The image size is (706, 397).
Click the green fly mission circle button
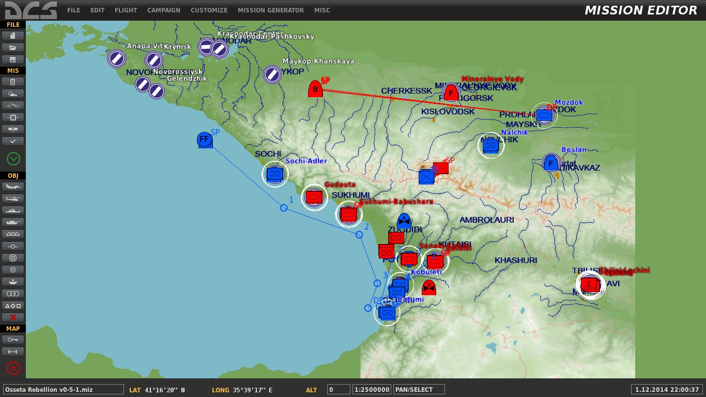point(13,159)
